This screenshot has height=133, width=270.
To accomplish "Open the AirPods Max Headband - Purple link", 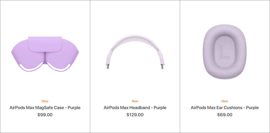I will pyautogui.click(x=135, y=108).
